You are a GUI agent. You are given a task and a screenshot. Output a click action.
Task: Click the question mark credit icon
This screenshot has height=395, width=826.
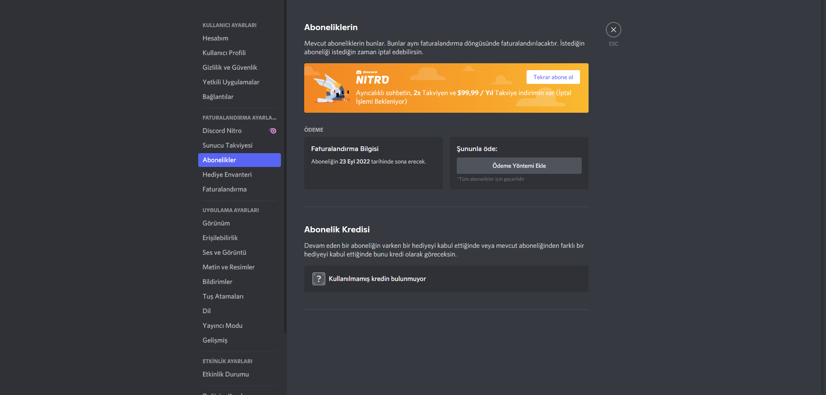319,279
